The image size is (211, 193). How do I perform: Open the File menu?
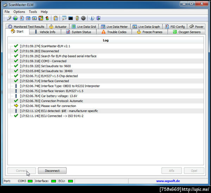[x=7, y=12]
